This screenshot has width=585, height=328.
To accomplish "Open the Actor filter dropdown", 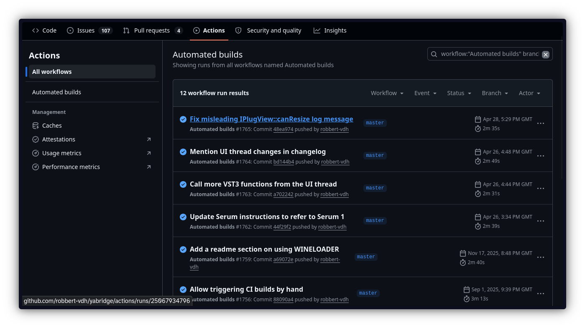I will point(529,93).
